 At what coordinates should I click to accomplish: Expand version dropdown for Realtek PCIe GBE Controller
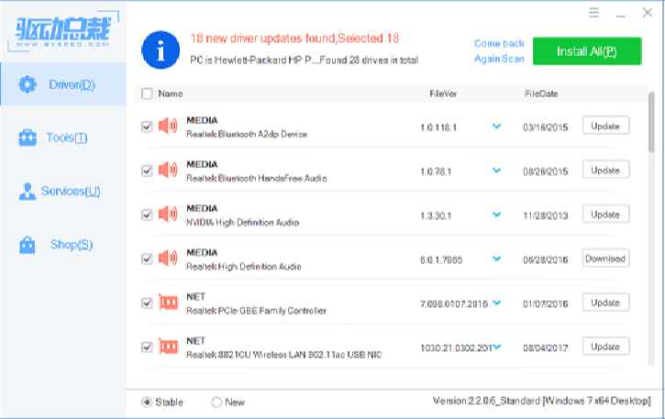(497, 303)
